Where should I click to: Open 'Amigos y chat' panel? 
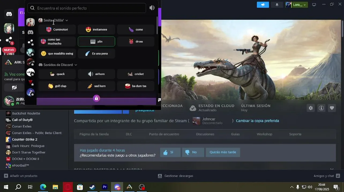pyautogui.click(x=327, y=176)
